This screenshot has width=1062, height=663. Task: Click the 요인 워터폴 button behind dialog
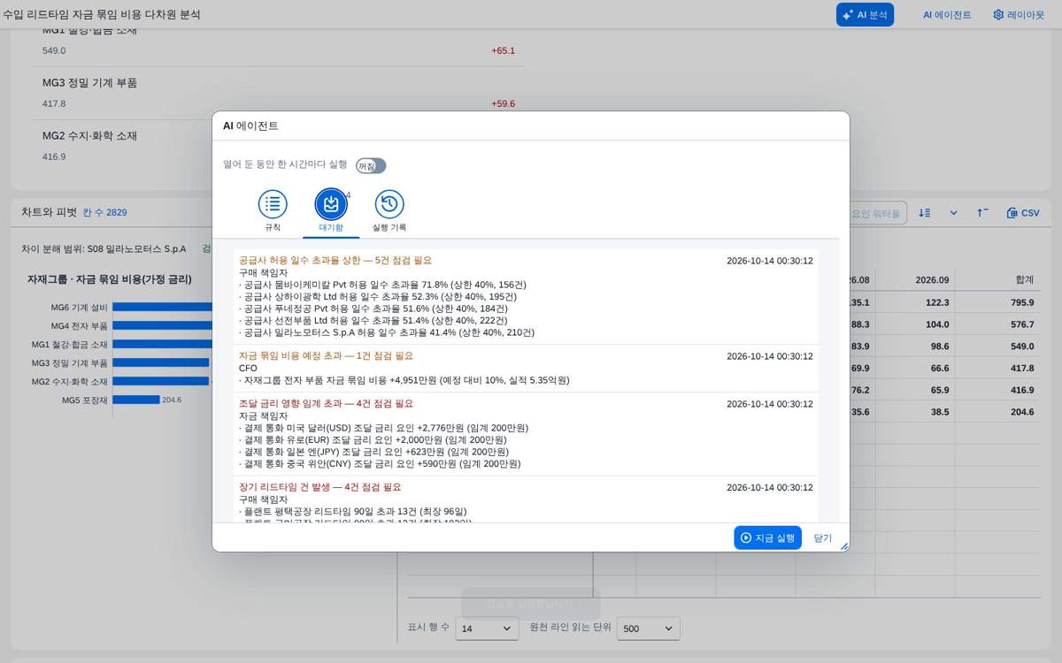[x=875, y=213]
